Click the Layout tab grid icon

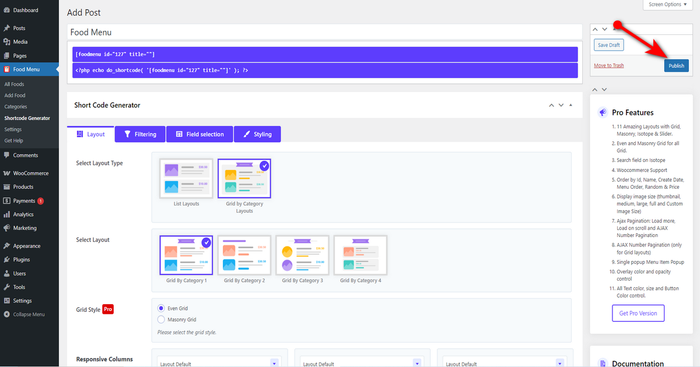(x=80, y=134)
